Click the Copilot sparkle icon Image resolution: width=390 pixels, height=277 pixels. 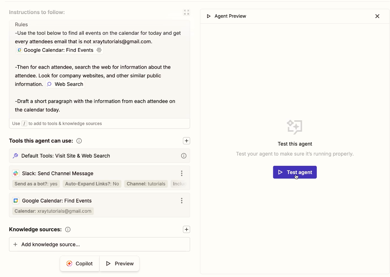point(69,264)
